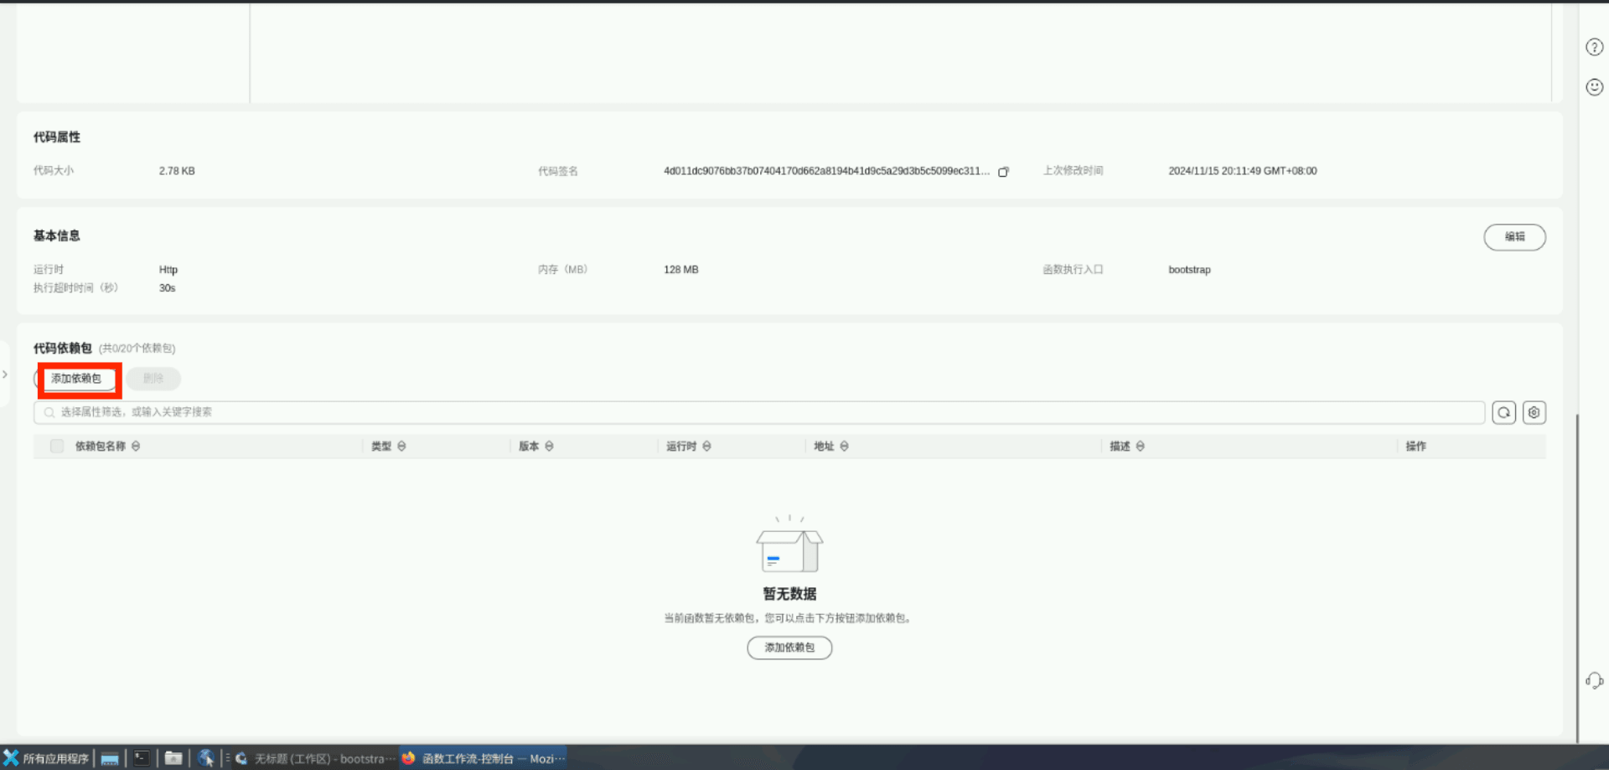Open the help question-mark icon
The width and height of the screenshot is (1609, 770).
(x=1594, y=48)
